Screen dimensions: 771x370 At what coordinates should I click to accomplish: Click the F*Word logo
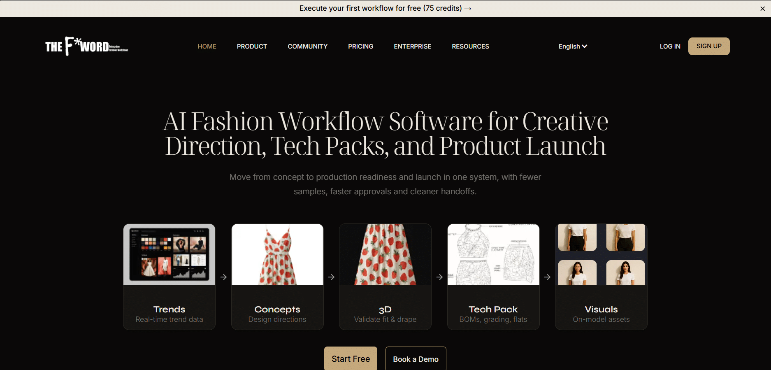point(87,47)
